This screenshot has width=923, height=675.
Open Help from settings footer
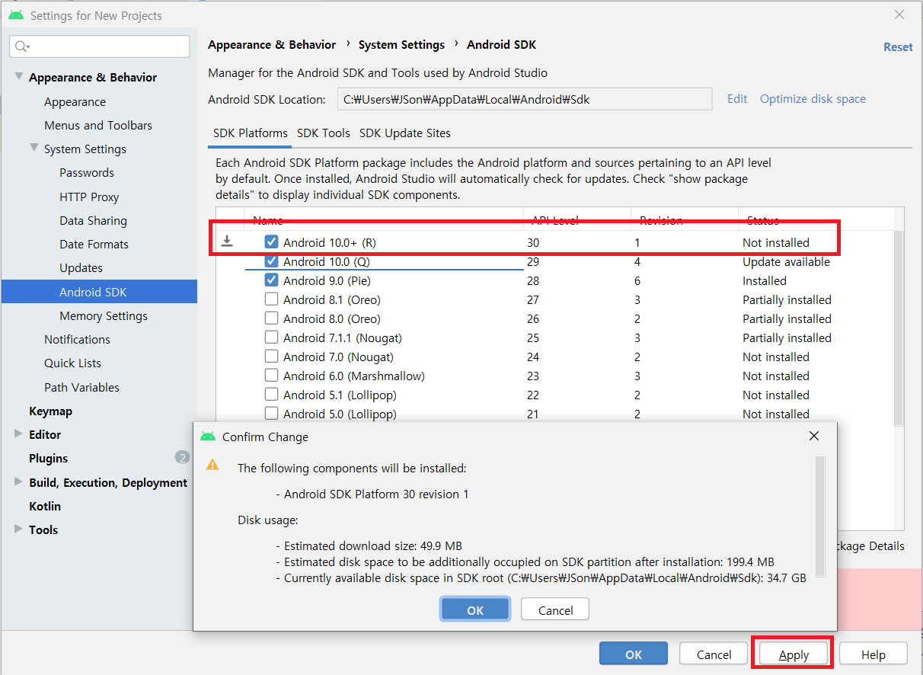click(873, 654)
